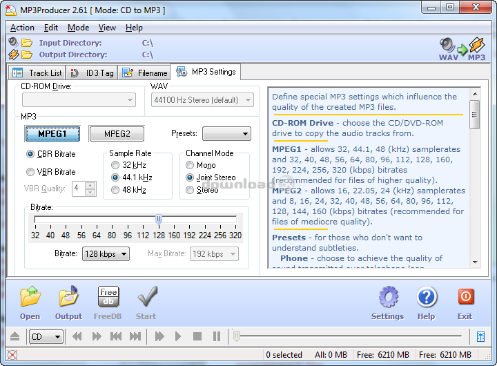Set channel mode to Joint Stereo
497x366 pixels.
(211, 177)
